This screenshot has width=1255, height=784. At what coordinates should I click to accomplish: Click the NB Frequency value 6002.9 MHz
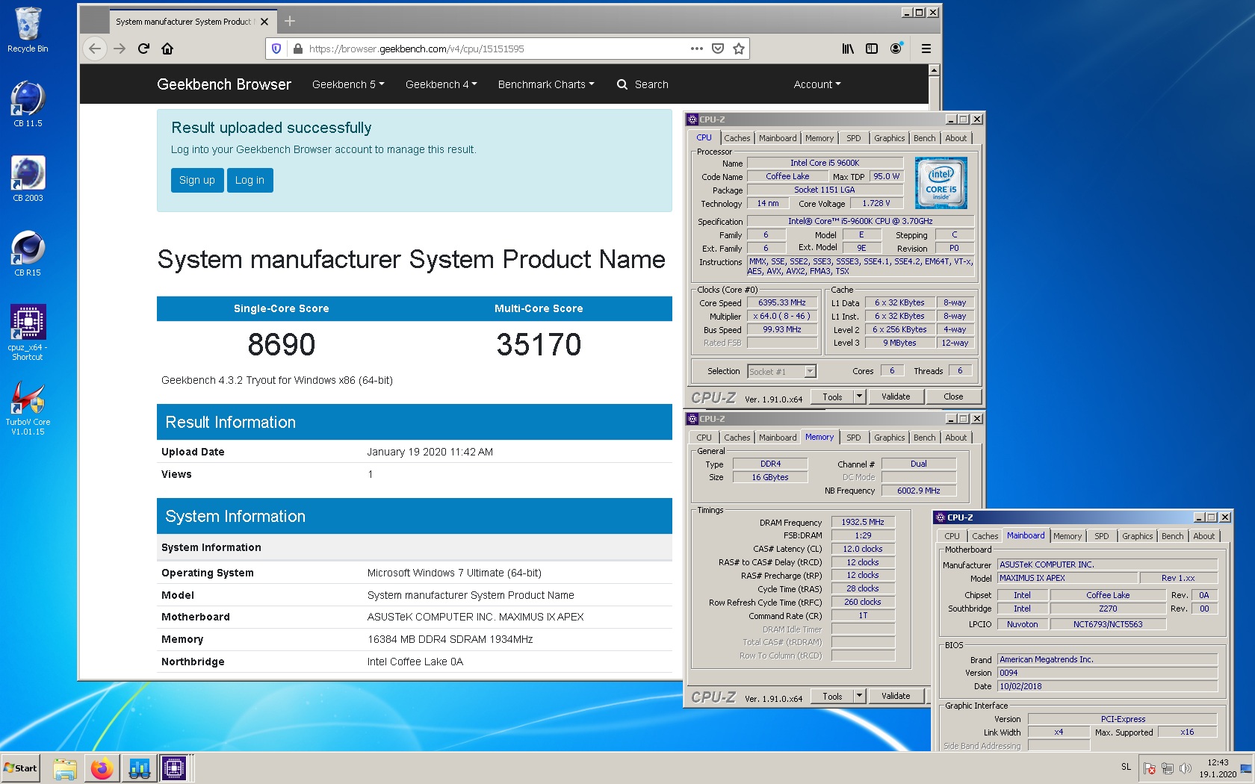point(918,491)
